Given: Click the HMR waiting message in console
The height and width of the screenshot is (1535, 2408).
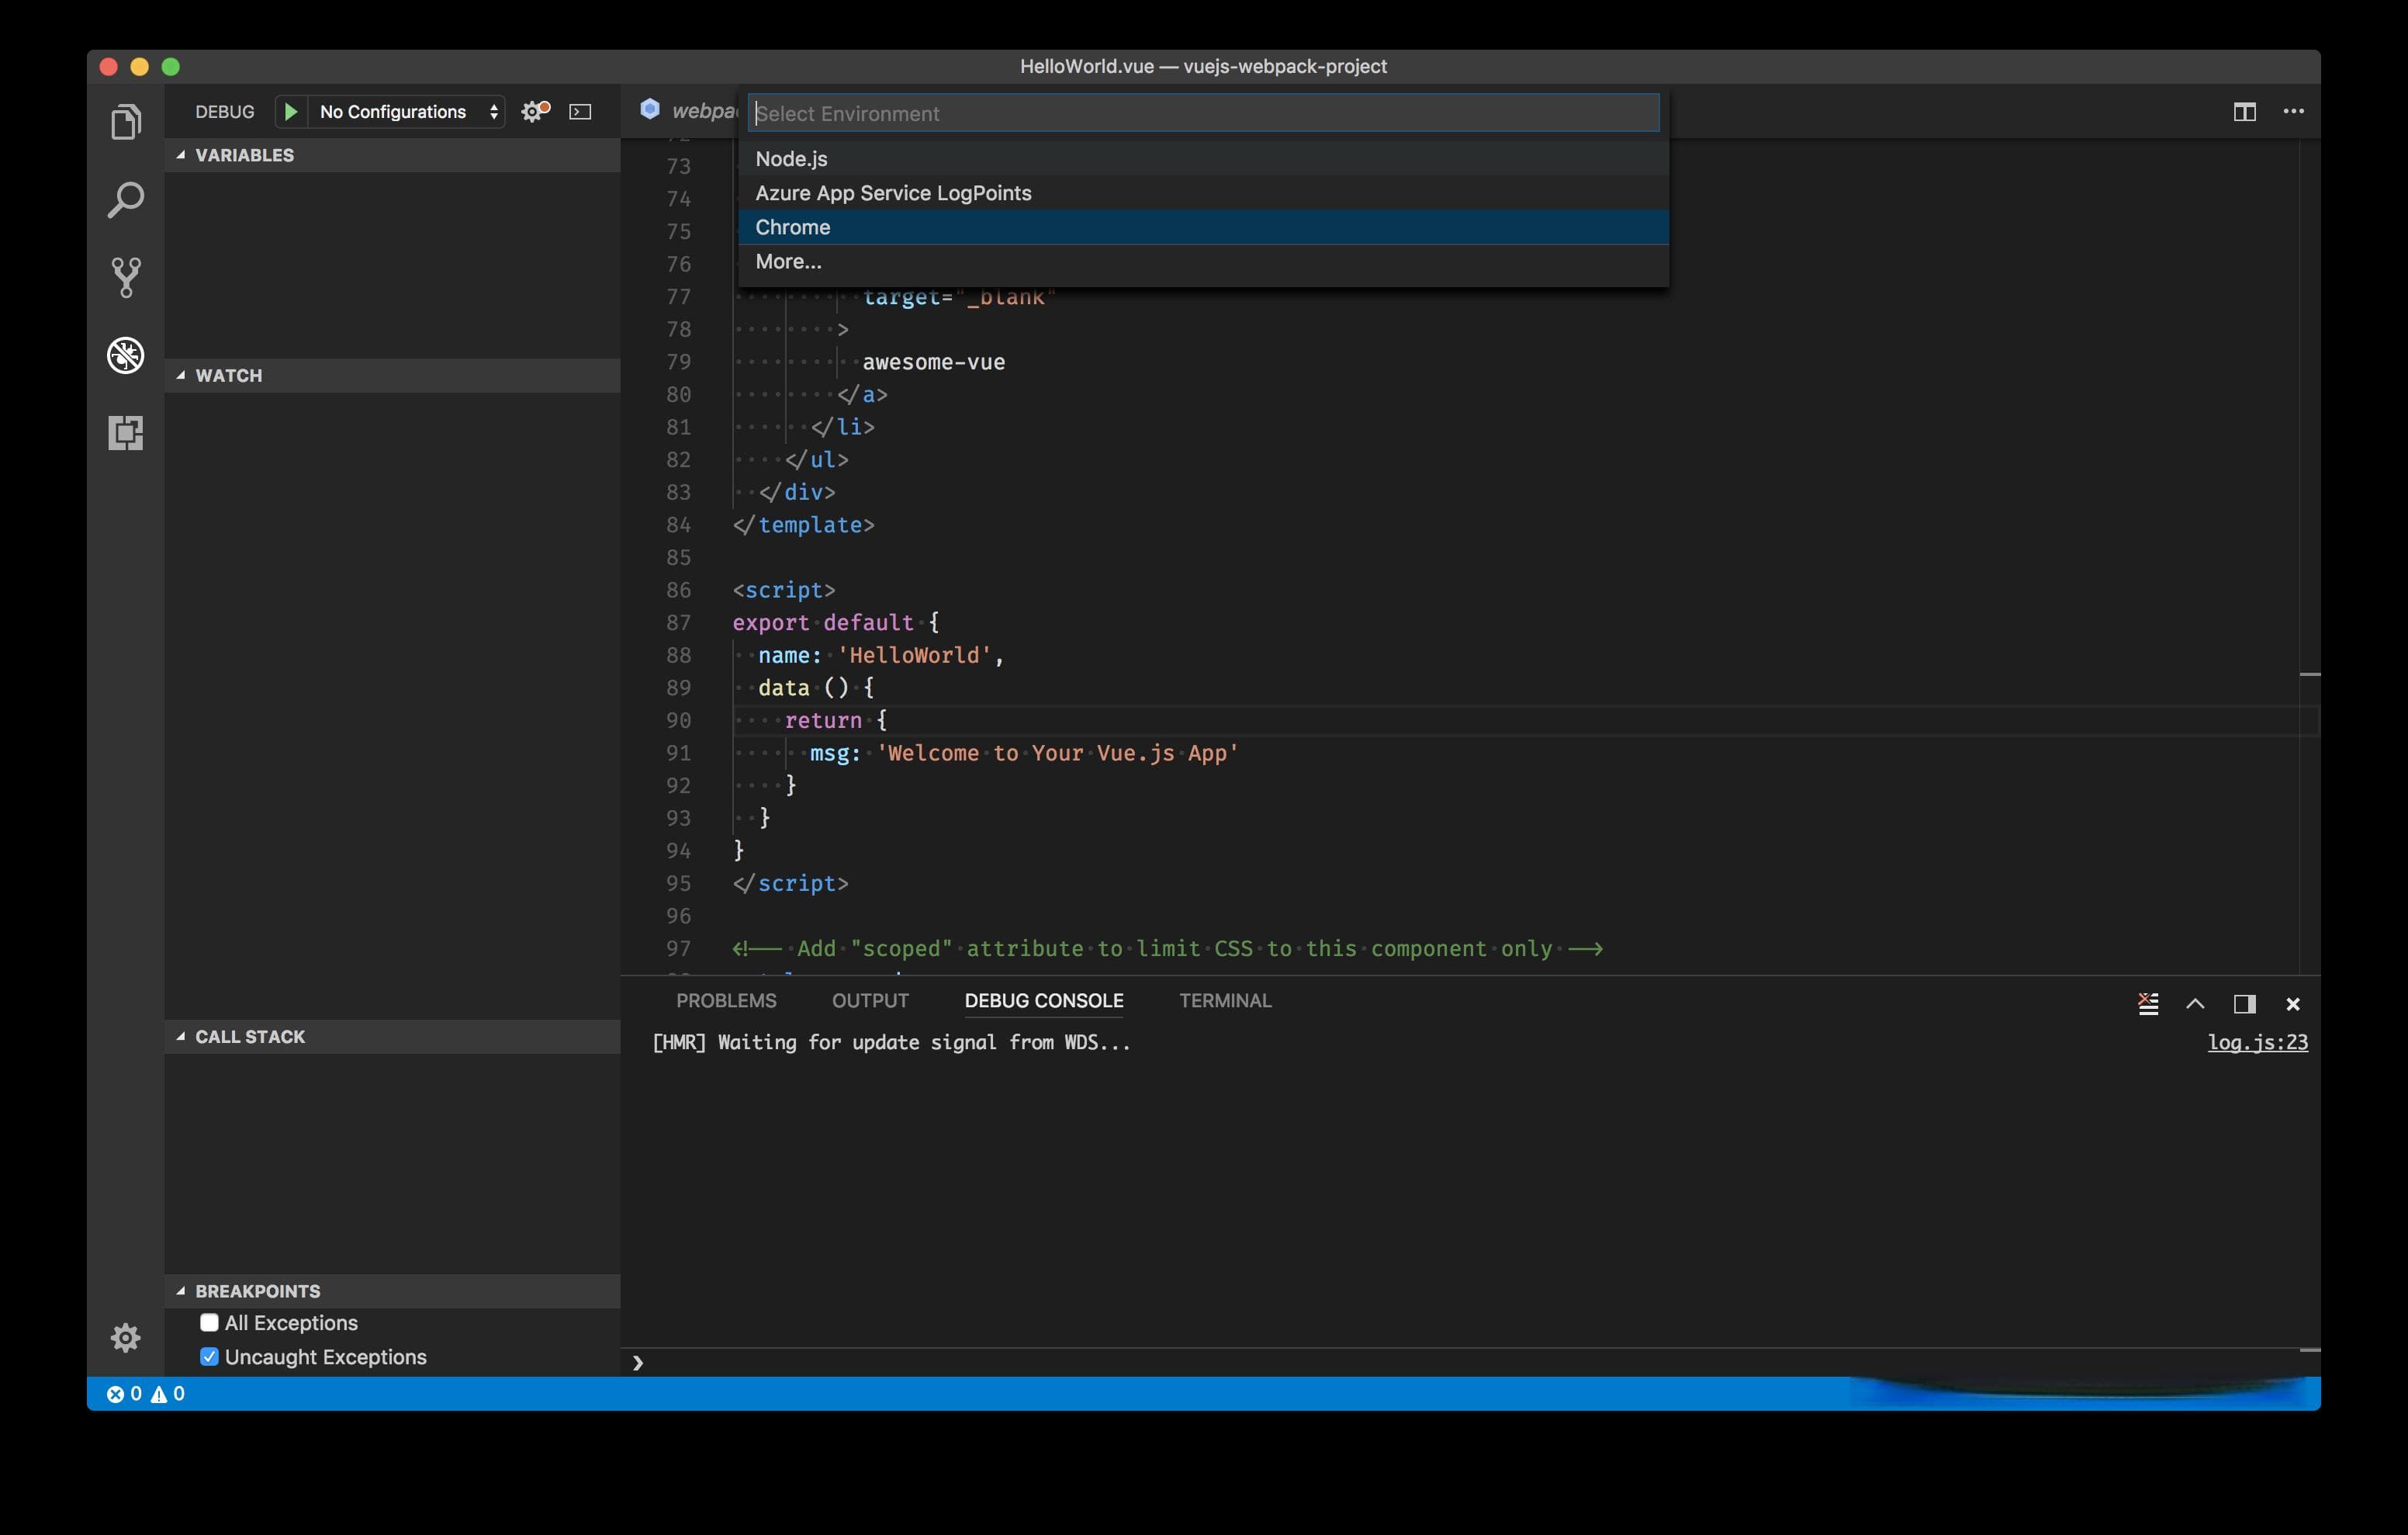Looking at the screenshot, I should coord(891,1041).
